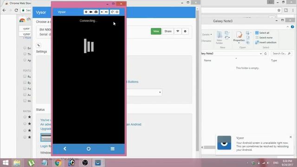Click the wireless (wifi) icon button for the device
Viewport: 297px width, 167px height.
point(178,31)
